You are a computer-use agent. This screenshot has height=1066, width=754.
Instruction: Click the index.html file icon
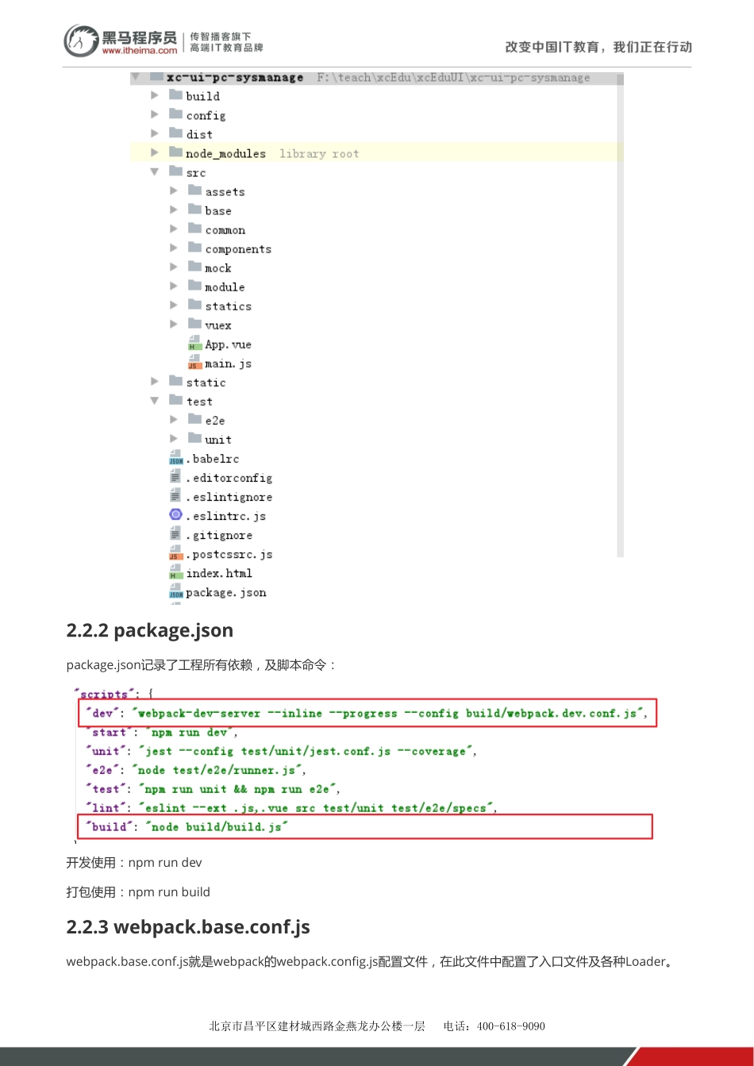click(175, 573)
